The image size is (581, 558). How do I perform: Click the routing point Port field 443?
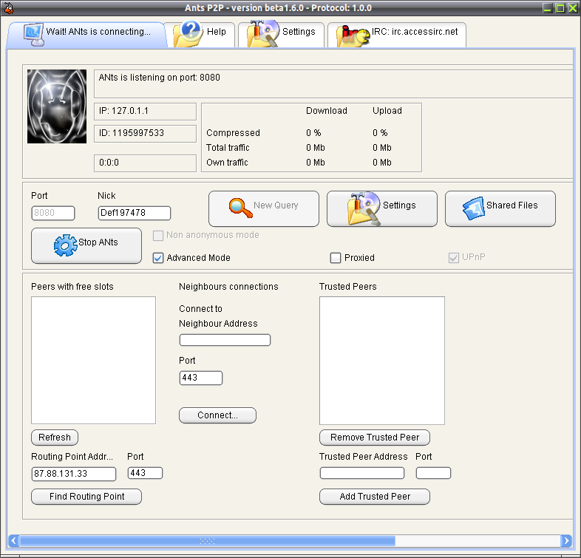(145, 473)
